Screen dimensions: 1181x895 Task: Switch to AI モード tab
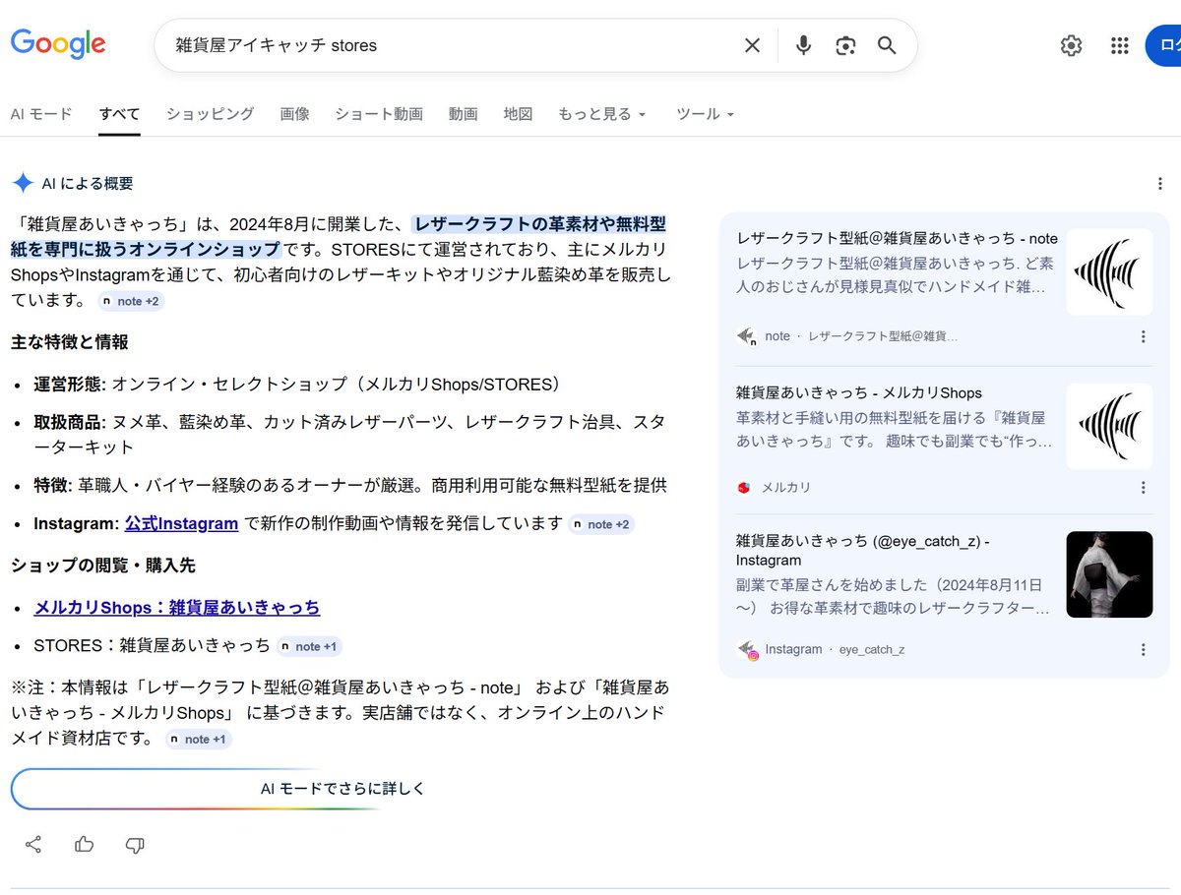point(41,114)
